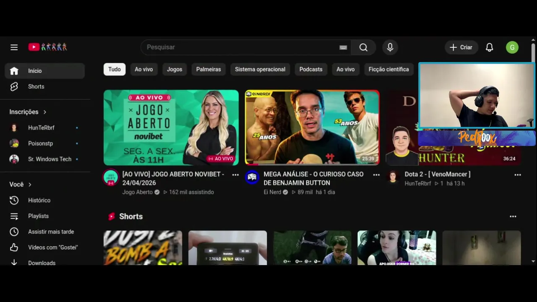The height and width of the screenshot is (302, 537).
Task: Click HunTeRbrf avatar beside Dota 2 video
Action: [x=393, y=177]
